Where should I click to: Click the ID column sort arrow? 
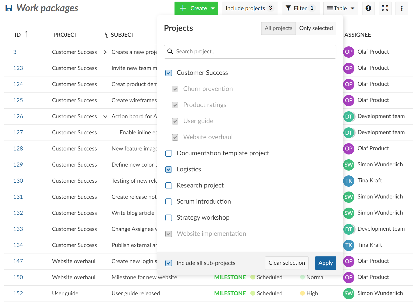coord(26,34)
